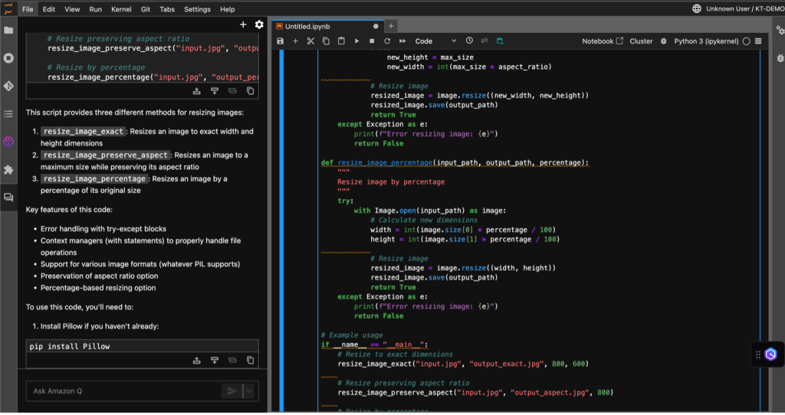
Task: Click the Notebook open-in-new link
Action: [603, 41]
